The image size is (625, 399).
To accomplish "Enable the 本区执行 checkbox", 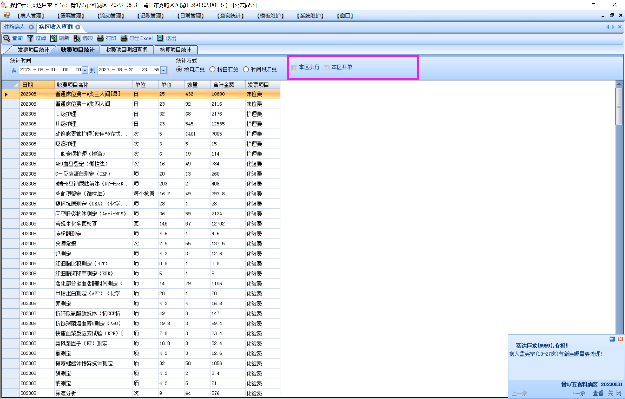I will point(294,68).
